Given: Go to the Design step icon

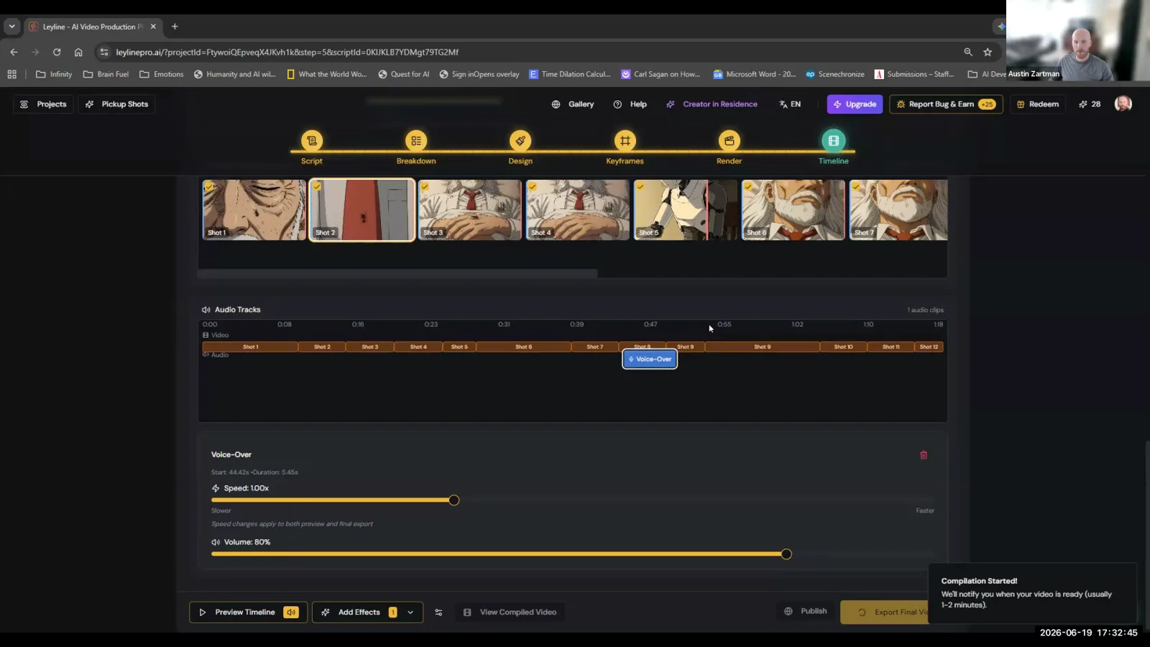Looking at the screenshot, I should 520,141.
